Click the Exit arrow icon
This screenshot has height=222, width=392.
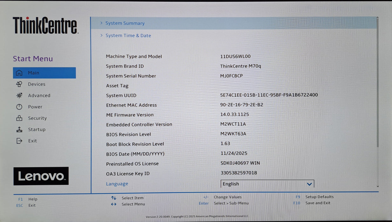(x=19, y=141)
